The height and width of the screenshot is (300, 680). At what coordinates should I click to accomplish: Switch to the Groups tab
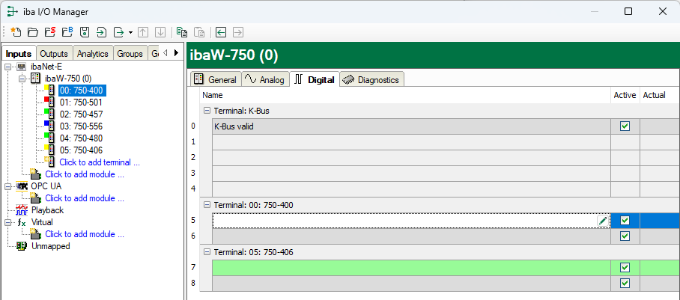(130, 54)
